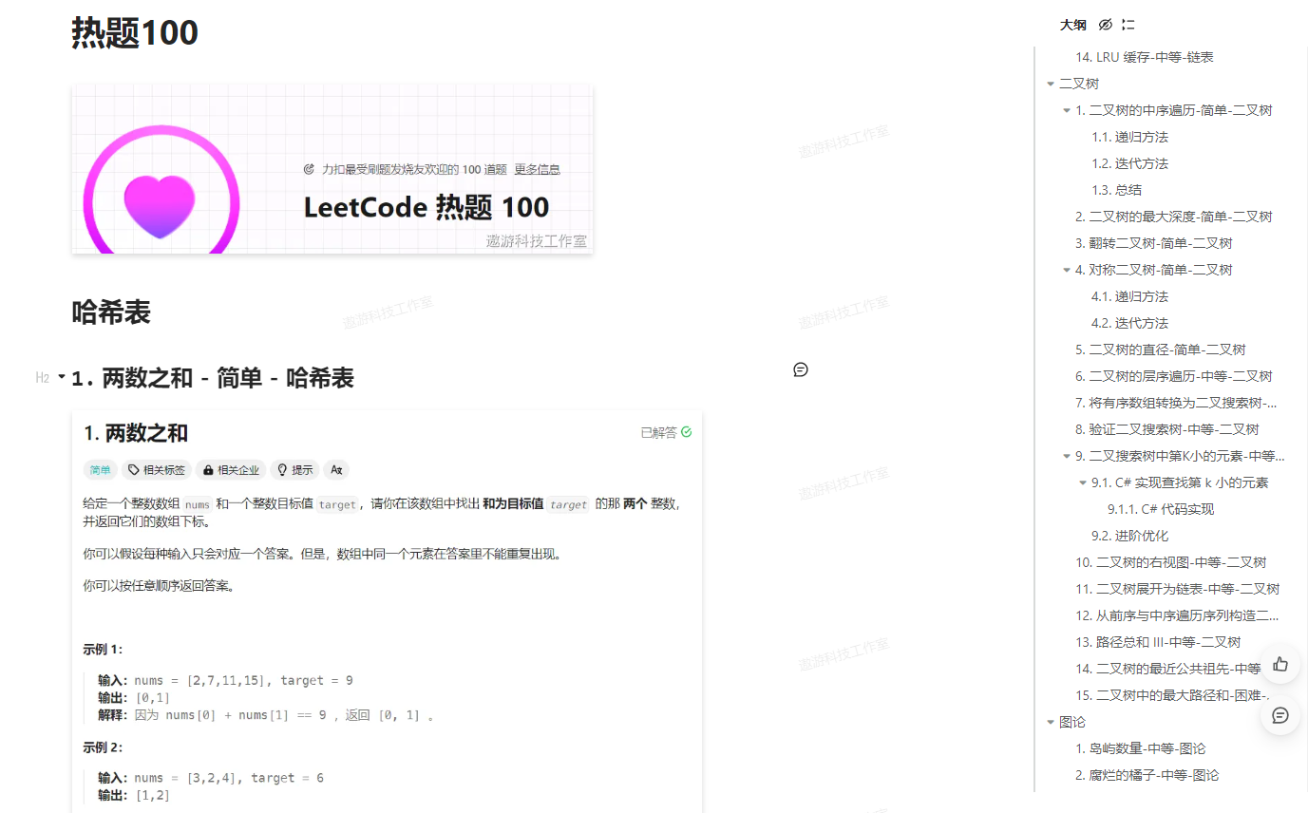Click the locked 相关企业 chip
This screenshot has width=1308, height=813.
[x=231, y=470]
